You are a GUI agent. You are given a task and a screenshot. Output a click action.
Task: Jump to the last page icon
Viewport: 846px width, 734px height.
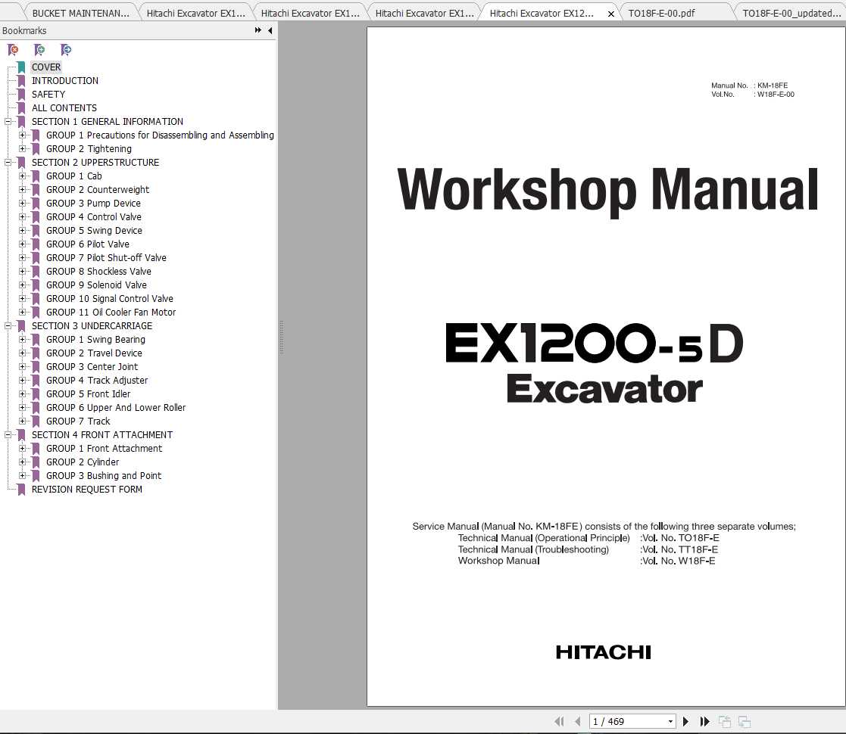pos(704,721)
